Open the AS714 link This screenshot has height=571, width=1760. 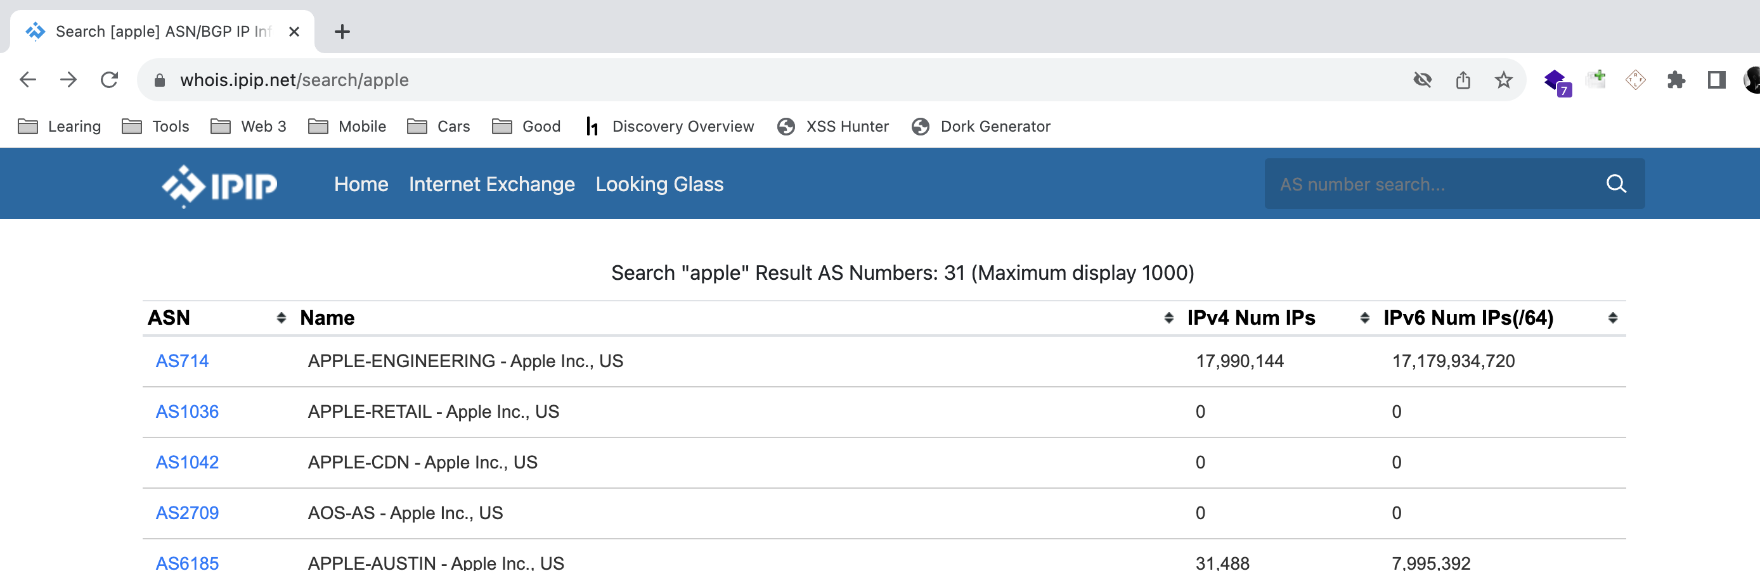click(x=182, y=361)
